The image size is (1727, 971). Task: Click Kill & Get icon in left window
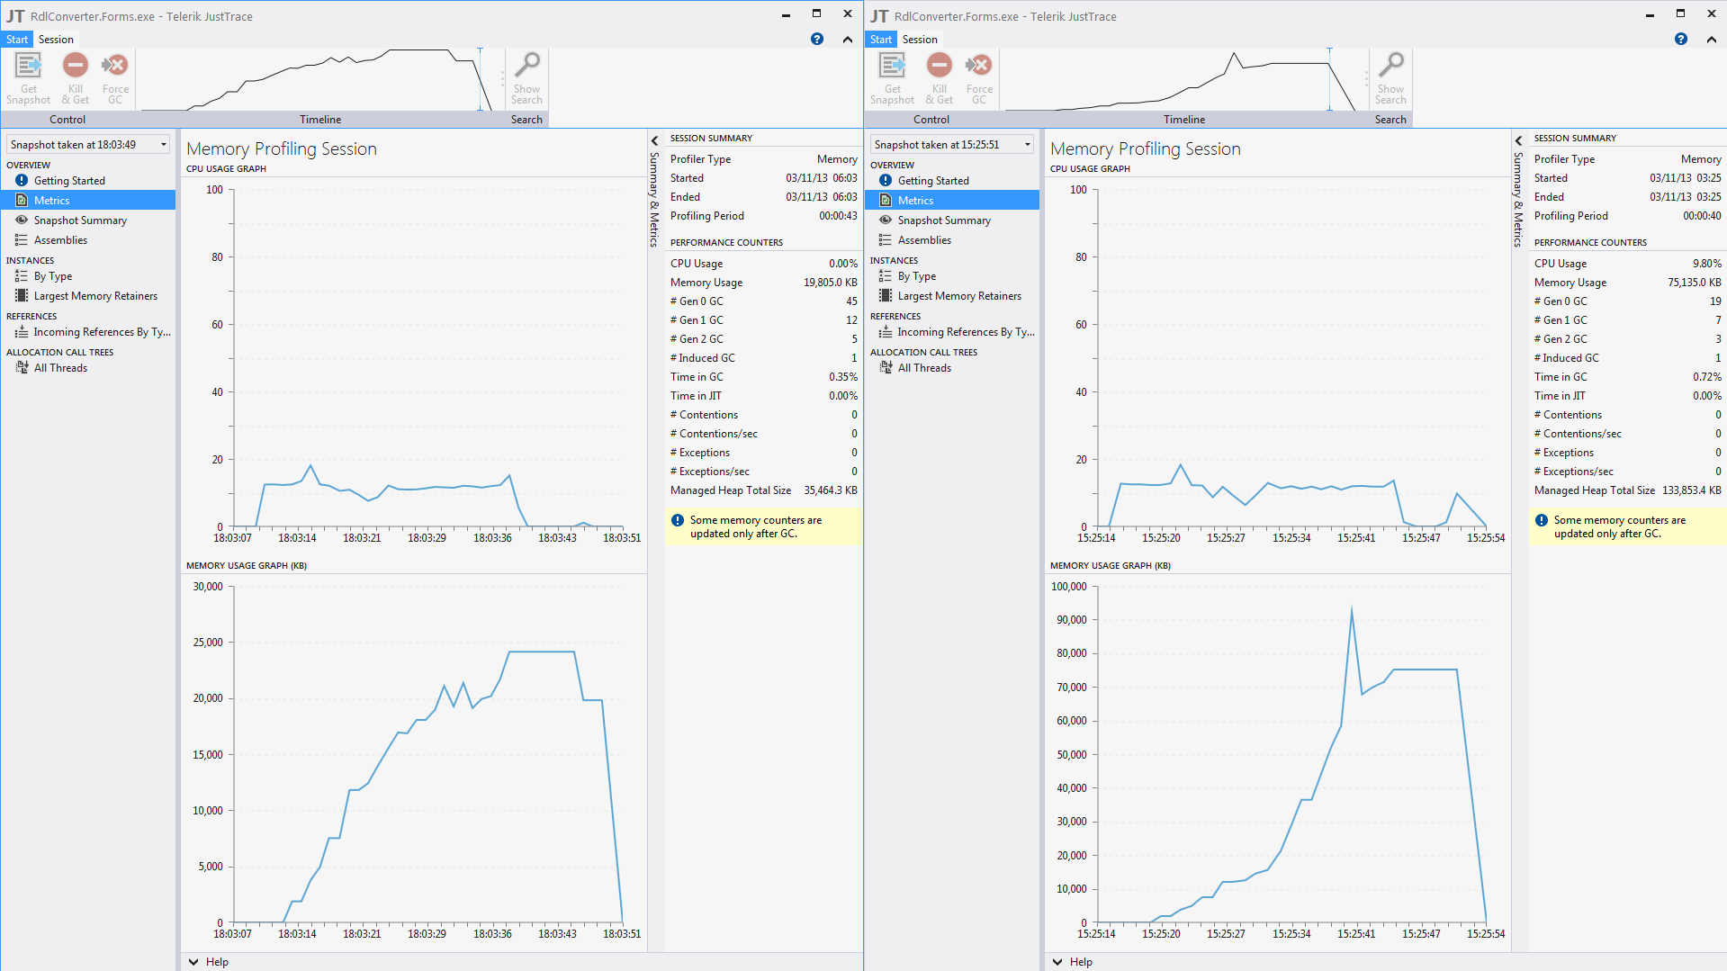(75, 66)
